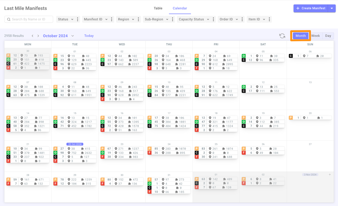The height and width of the screenshot is (206, 338).
Task: Open row with 489 items on November 01
Action: pyautogui.click(x=216, y=179)
